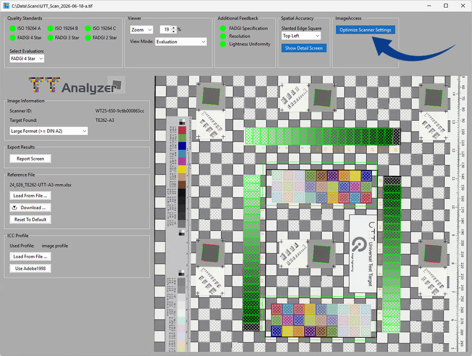This screenshot has height=356, width=472.
Task: Click the TT Analyzer app icon in title bar
Action: (6, 6)
